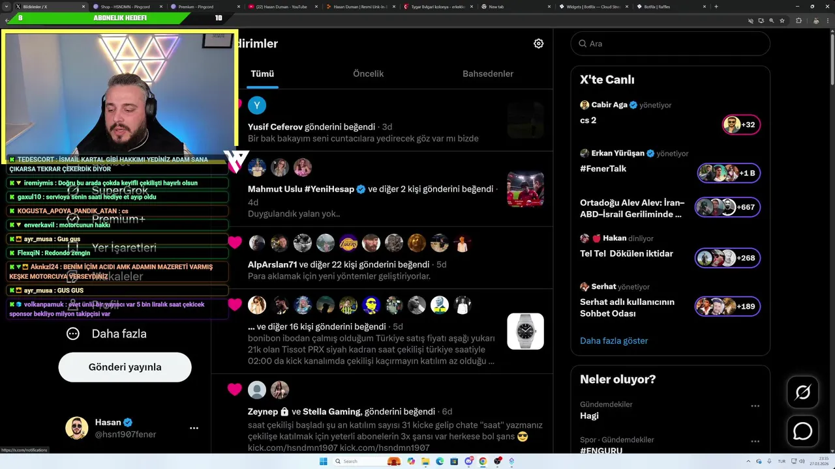This screenshot has height=469, width=835.
Task: Open the Grok floating button
Action: 802,392
